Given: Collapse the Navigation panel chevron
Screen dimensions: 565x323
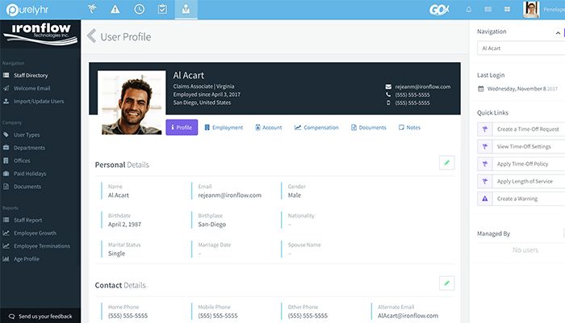Looking at the screenshot, I should tap(557, 32).
